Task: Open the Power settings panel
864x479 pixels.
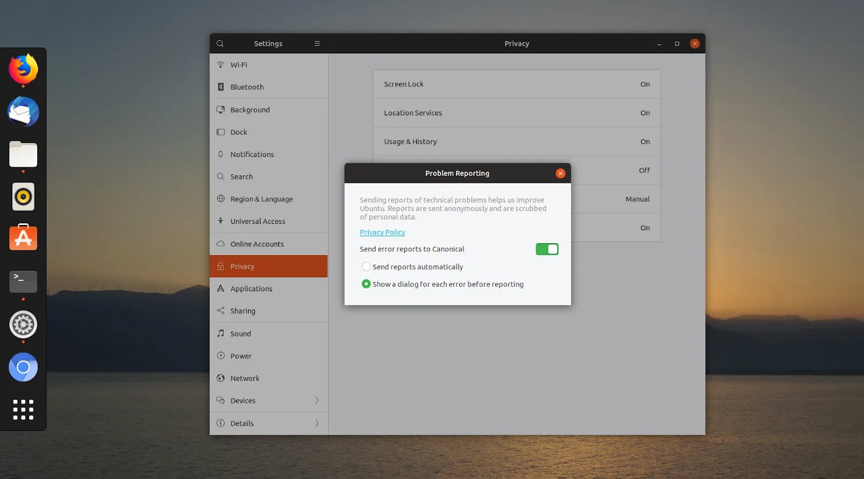Action: click(x=269, y=356)
